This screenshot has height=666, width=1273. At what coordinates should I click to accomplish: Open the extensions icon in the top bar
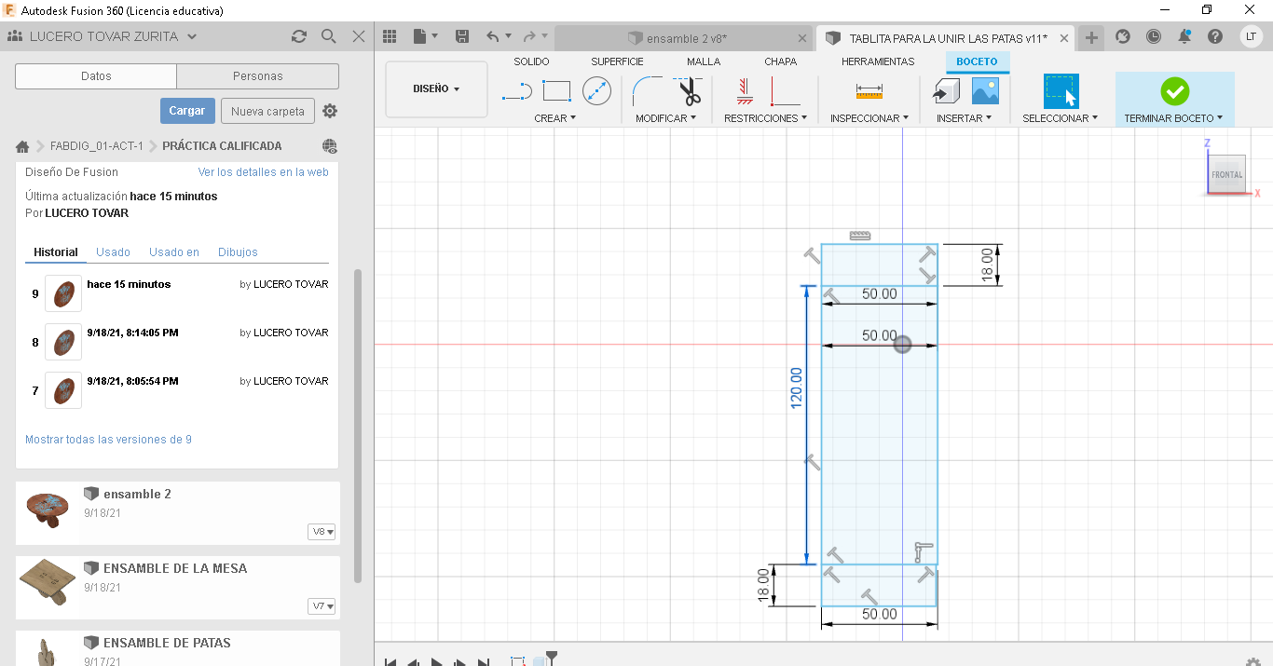tap(1123, 36)
